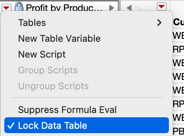Open the red triangle menu in the data grid corner
Screen dimensions: 184x136
pyautogui.click(x=162, y=6)
